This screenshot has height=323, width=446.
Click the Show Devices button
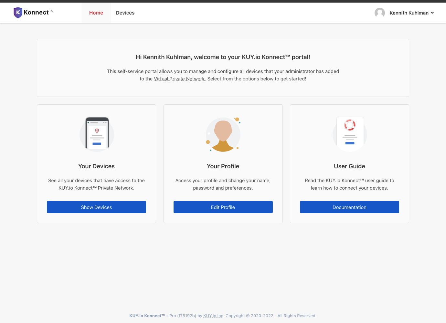[x=96, y=207]
